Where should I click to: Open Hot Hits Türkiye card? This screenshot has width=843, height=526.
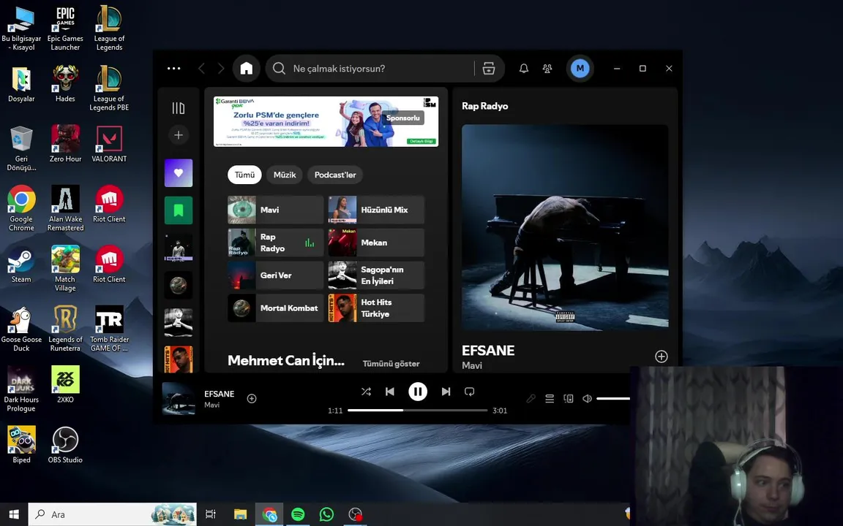point(376,308)
